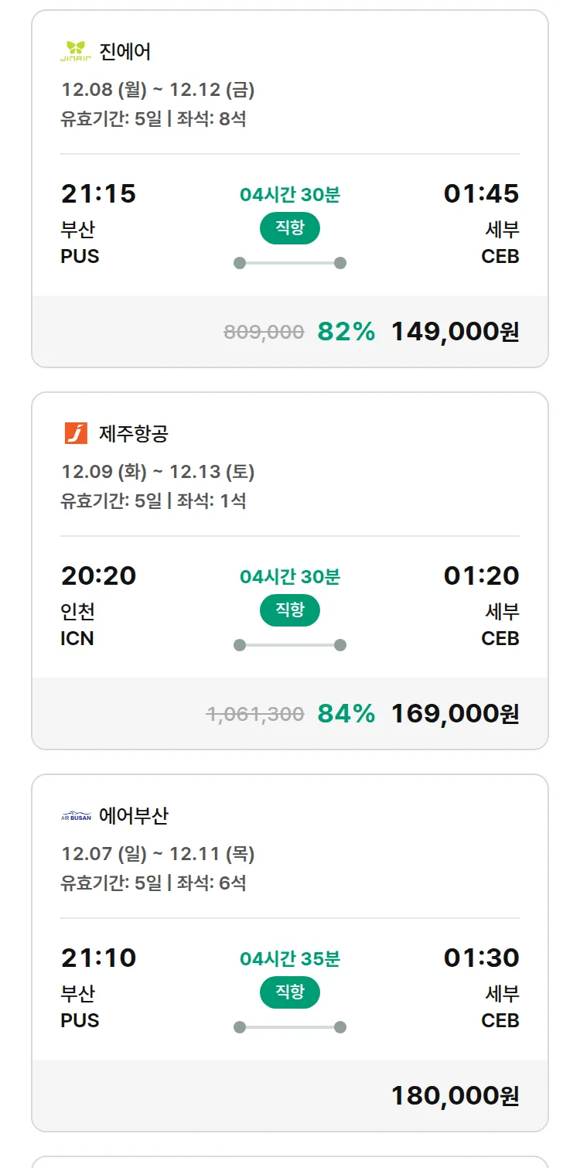Select the 169,000원 Jeju Air fare
This screenshot has height=1168, width=580.
click(x=455, y=713)
